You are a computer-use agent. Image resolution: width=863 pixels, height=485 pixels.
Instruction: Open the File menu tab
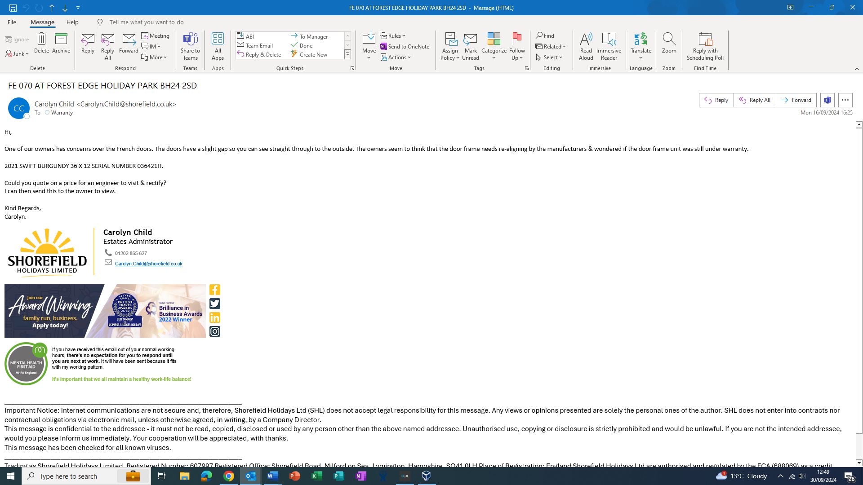click(12, 22)
